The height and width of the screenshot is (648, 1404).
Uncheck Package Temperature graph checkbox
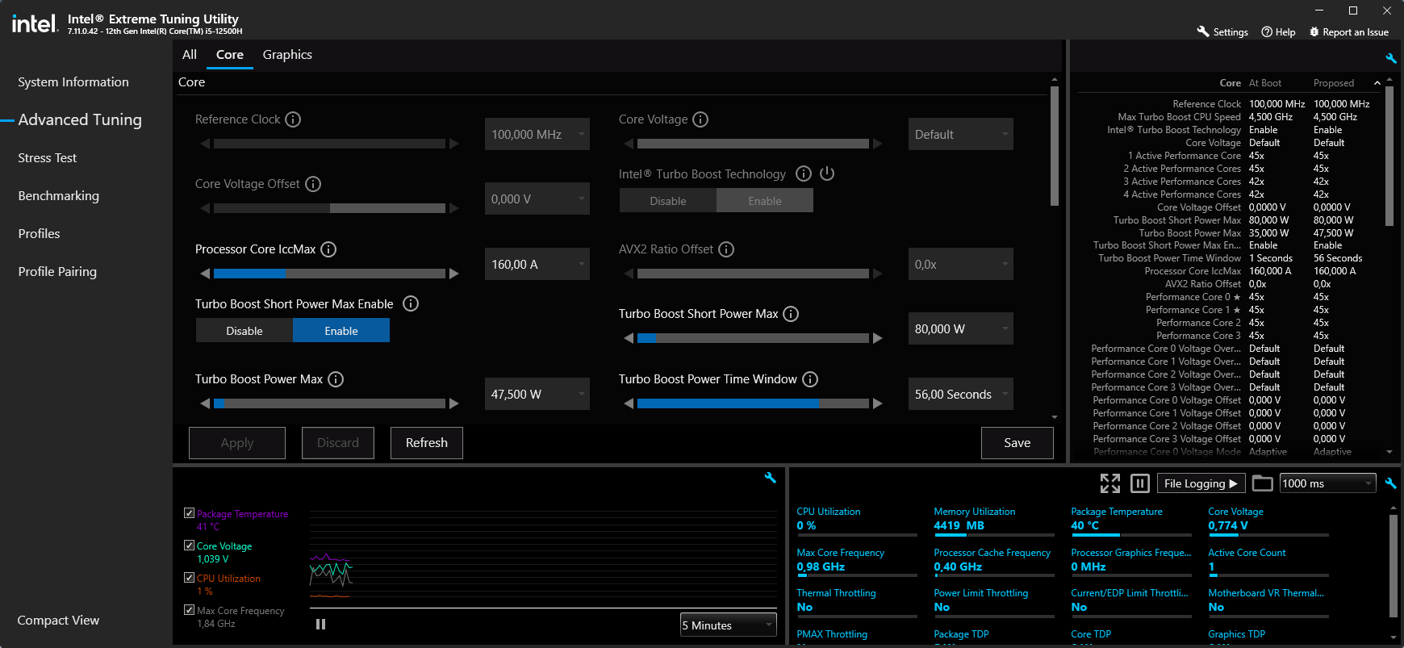click(x=189, y=513)
